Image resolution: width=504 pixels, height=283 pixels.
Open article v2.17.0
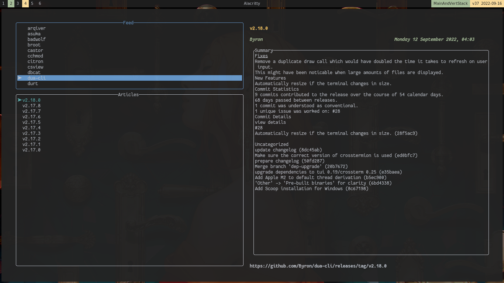(31, 150)
